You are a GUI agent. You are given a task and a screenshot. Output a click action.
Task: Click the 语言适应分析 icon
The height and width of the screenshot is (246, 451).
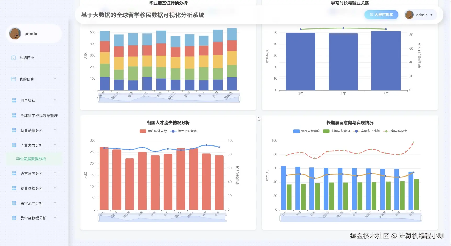14,173
